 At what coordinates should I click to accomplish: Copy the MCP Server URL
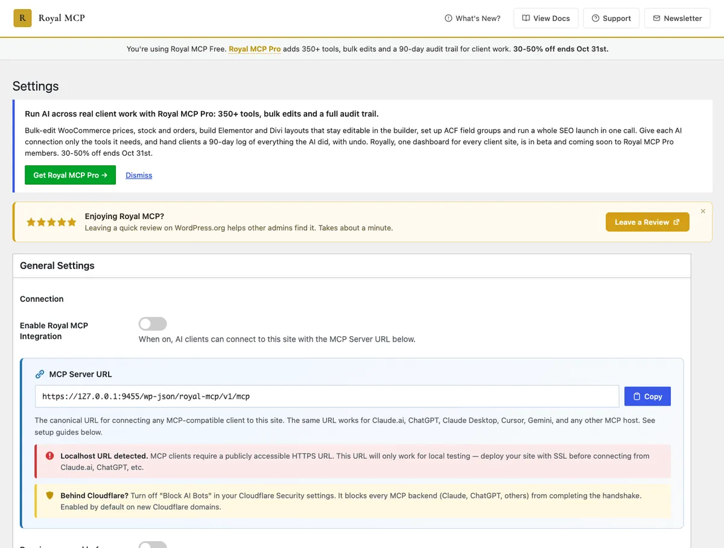click(647, 397)
